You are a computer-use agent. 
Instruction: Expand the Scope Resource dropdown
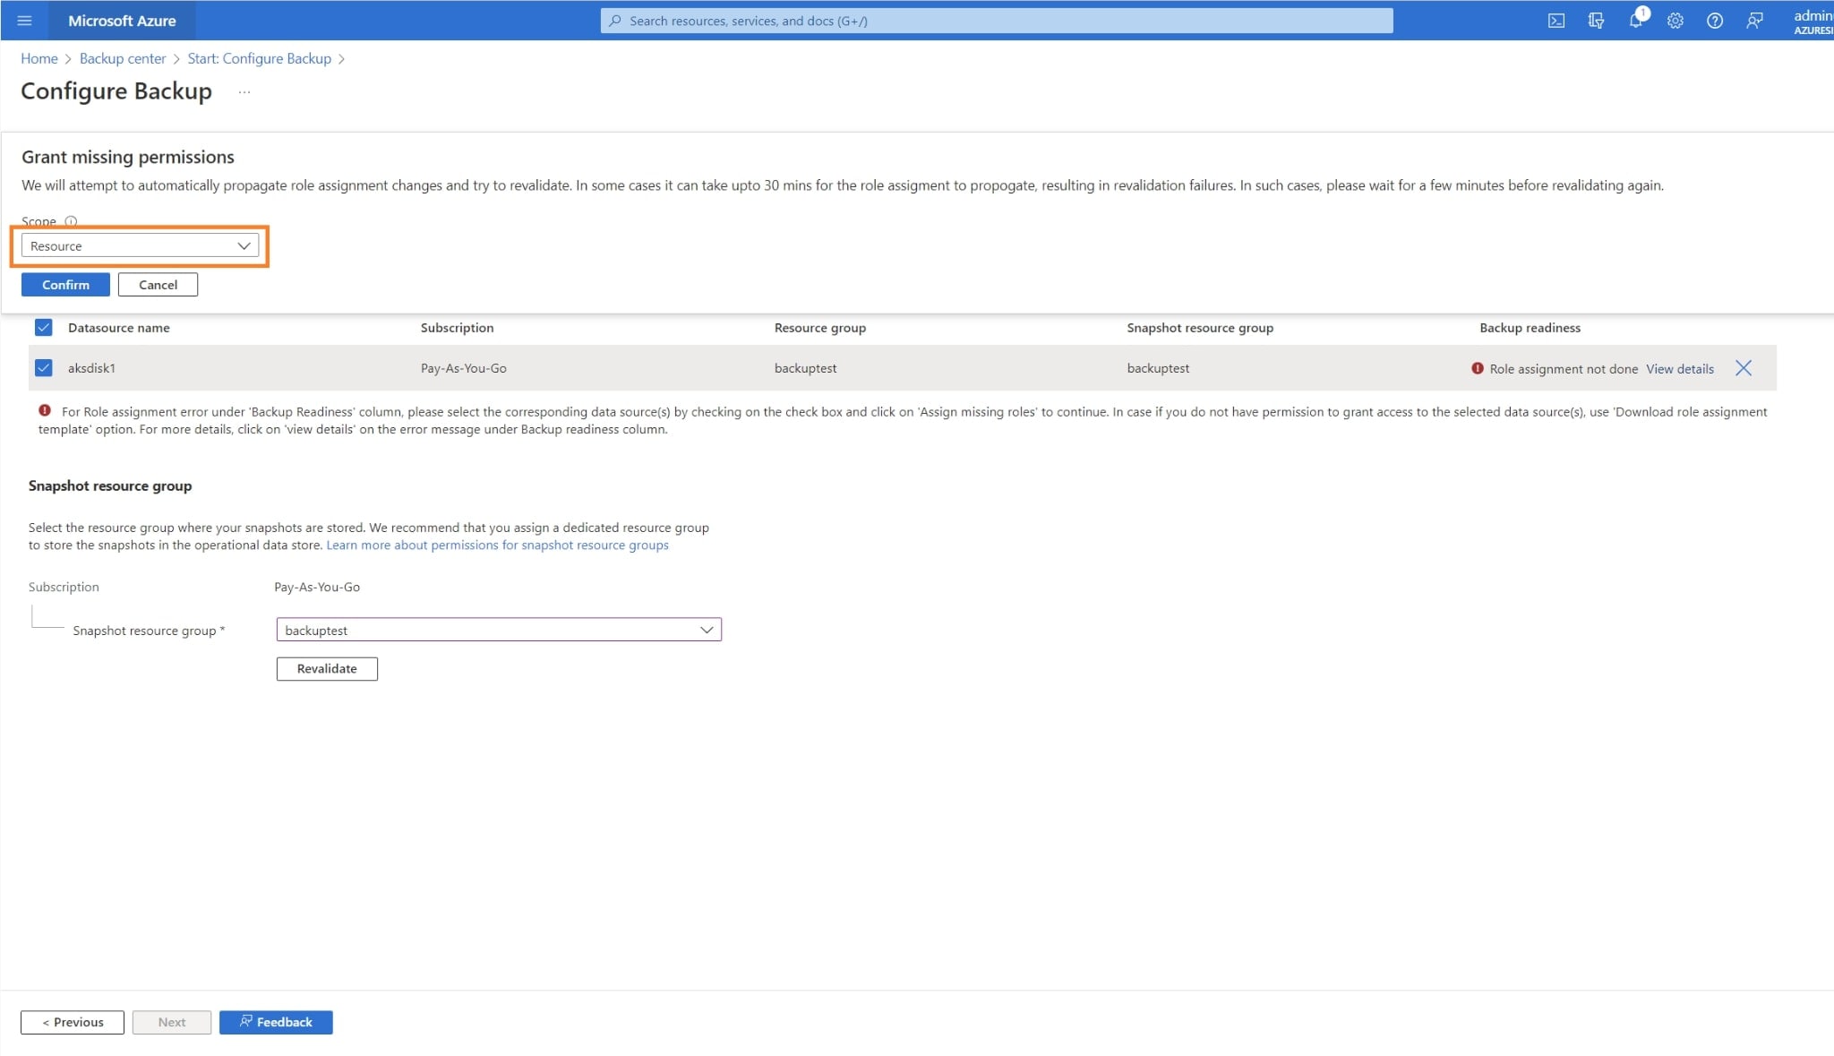[140, 246]
